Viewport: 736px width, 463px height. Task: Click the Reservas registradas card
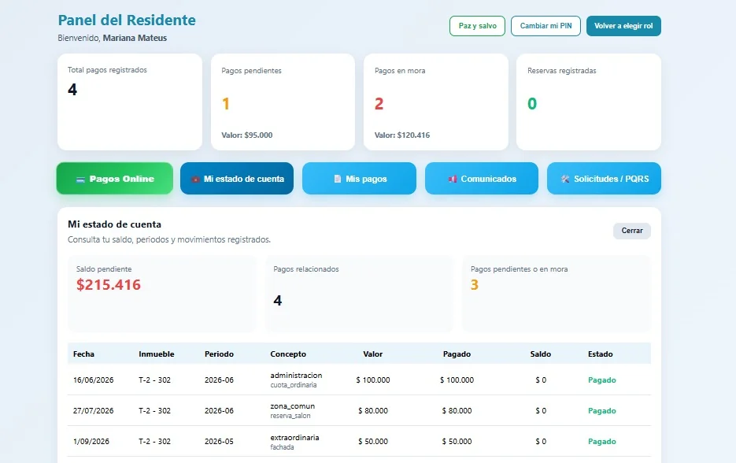pyautogui.click(x=589, y=102)
